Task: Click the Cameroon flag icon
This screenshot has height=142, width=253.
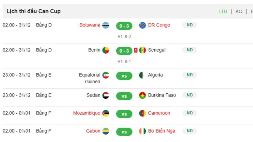Action: pyautogui.click(x=143, y=113)
